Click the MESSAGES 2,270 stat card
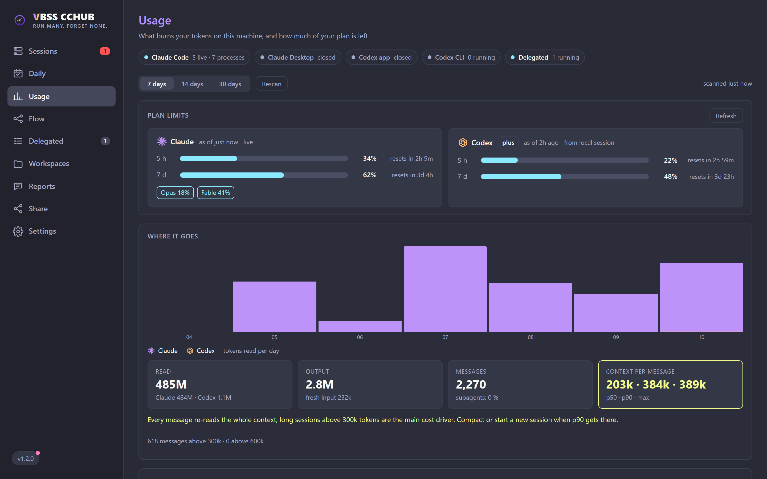767x479 pixels. (520, 385)
